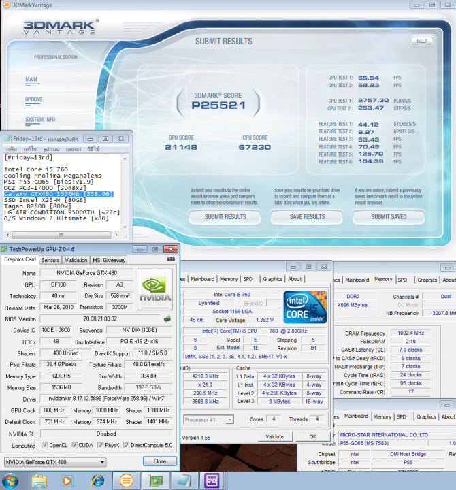Click the GPU-Z screenshot camera icon
The width and height of the screenshot is (456, 490).
point(171,259)
